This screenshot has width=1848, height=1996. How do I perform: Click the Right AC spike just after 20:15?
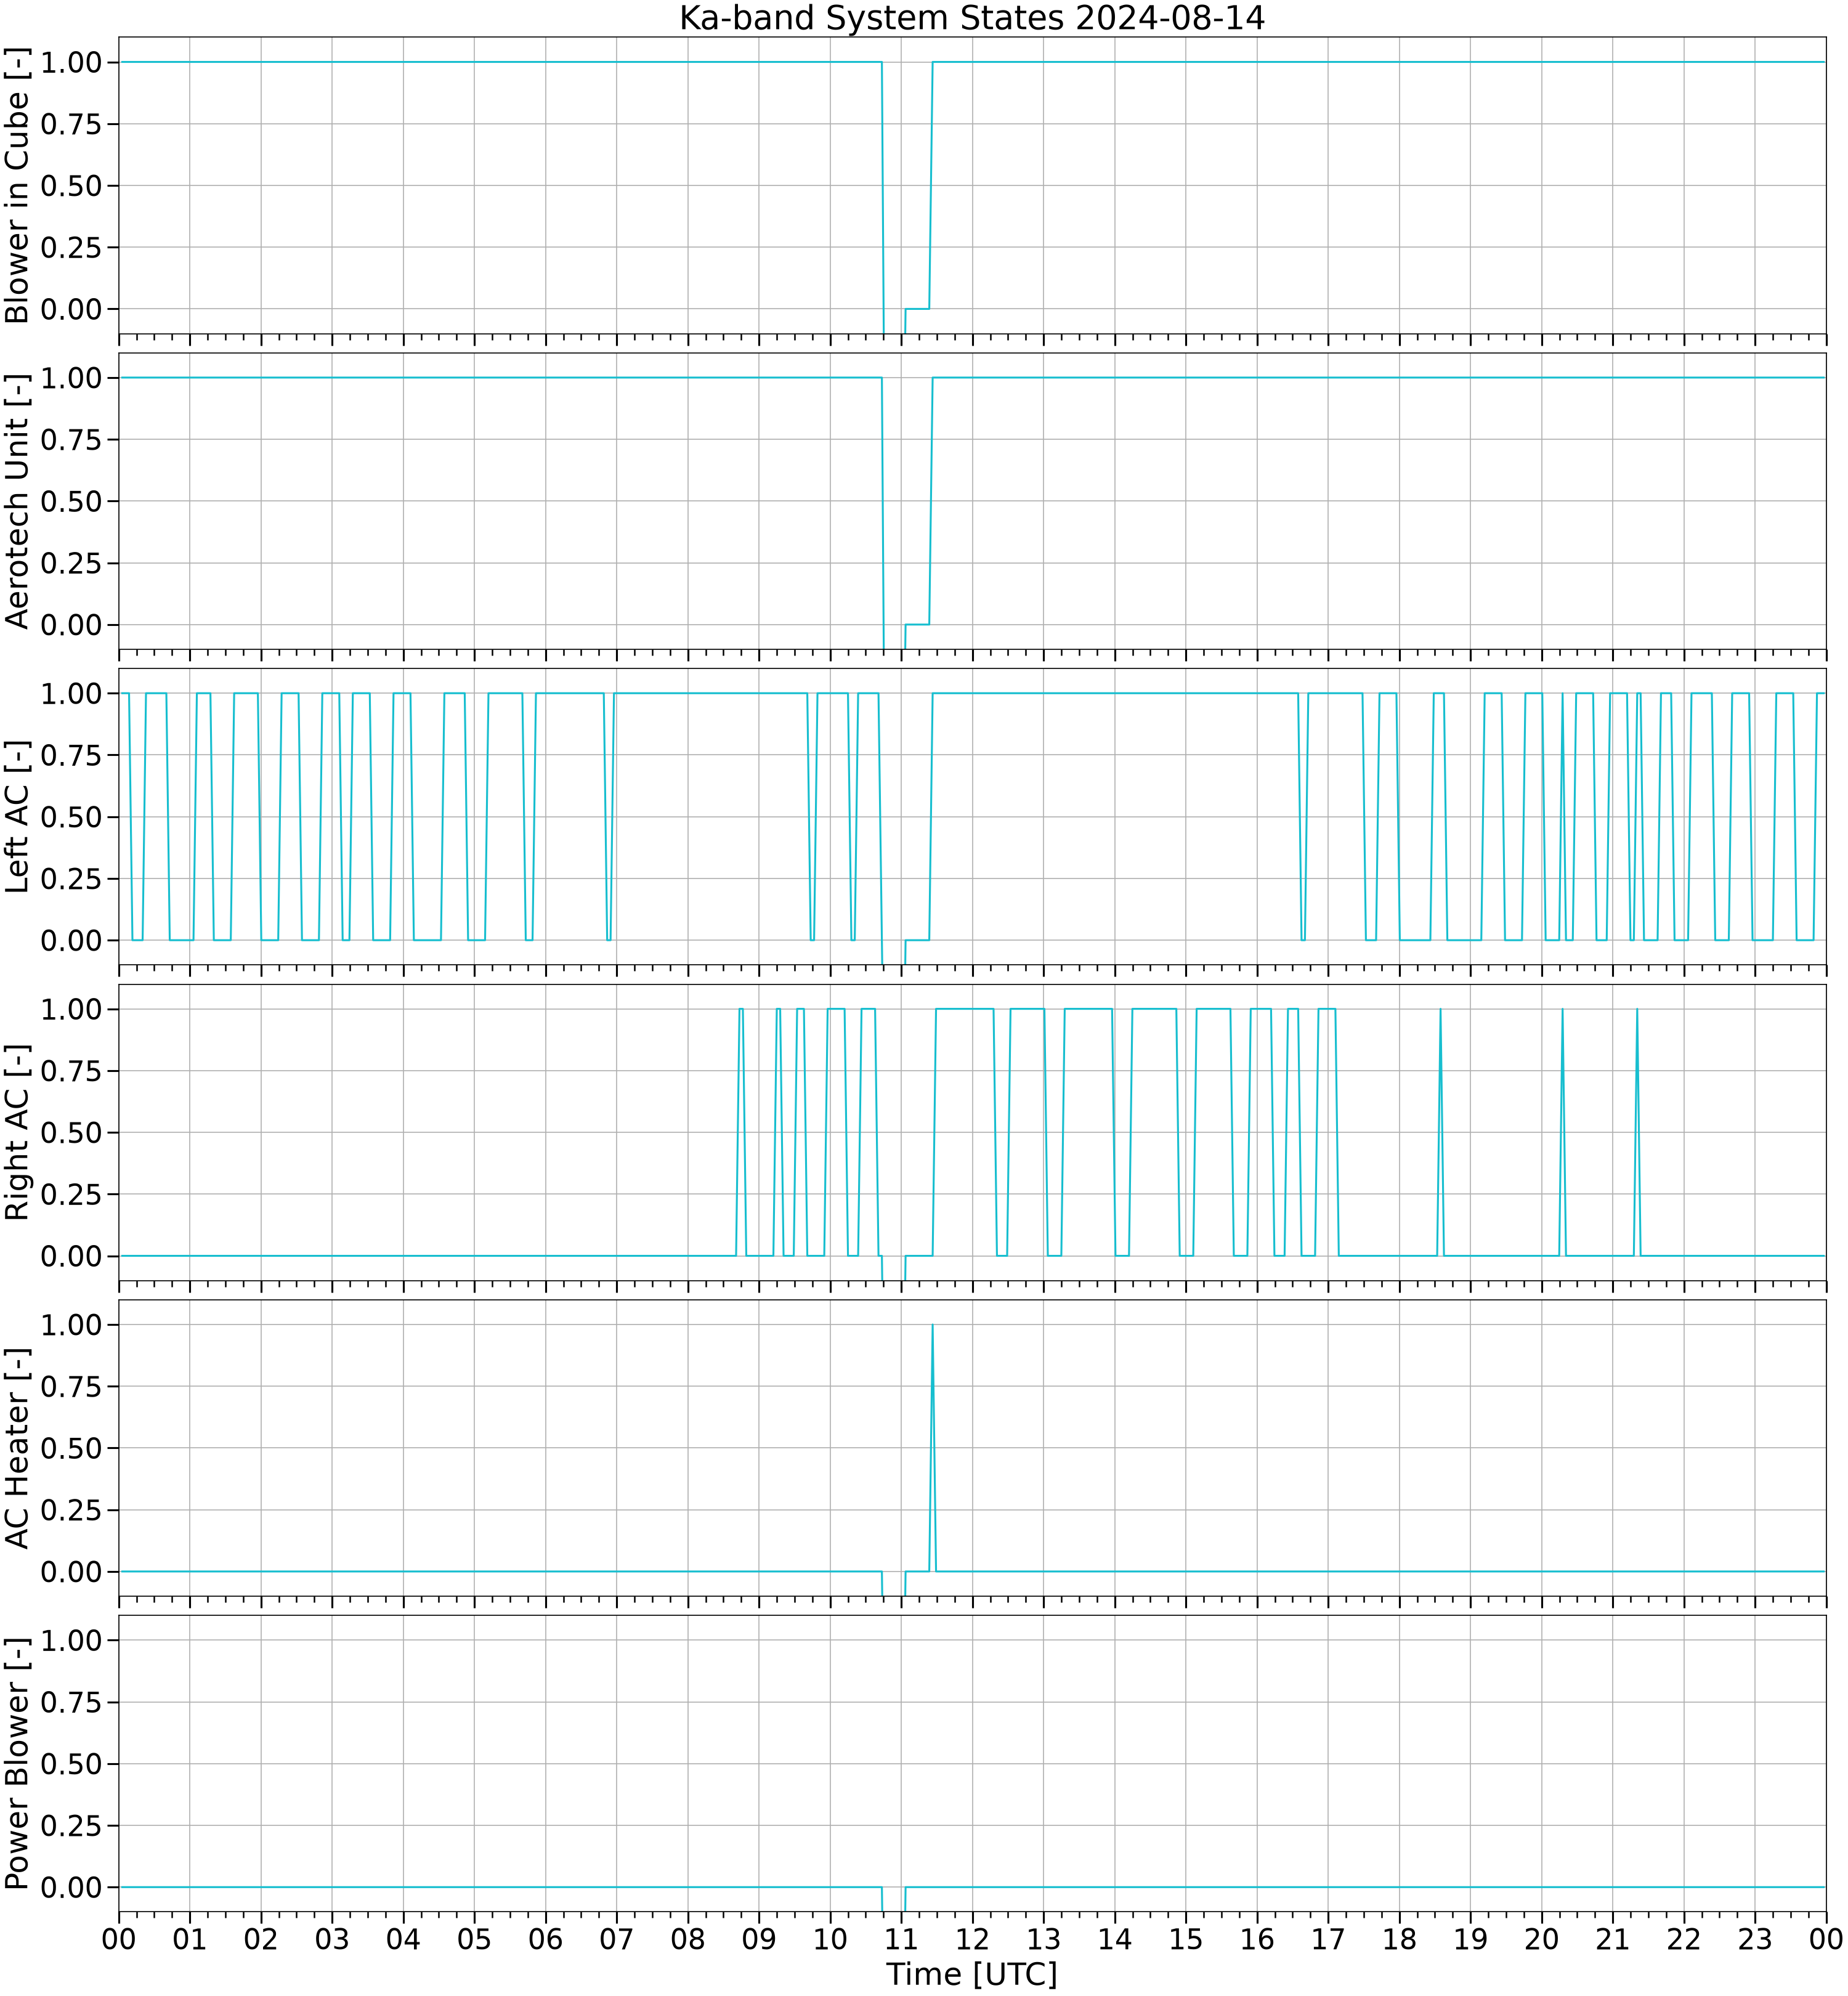pos(1562,1132)
